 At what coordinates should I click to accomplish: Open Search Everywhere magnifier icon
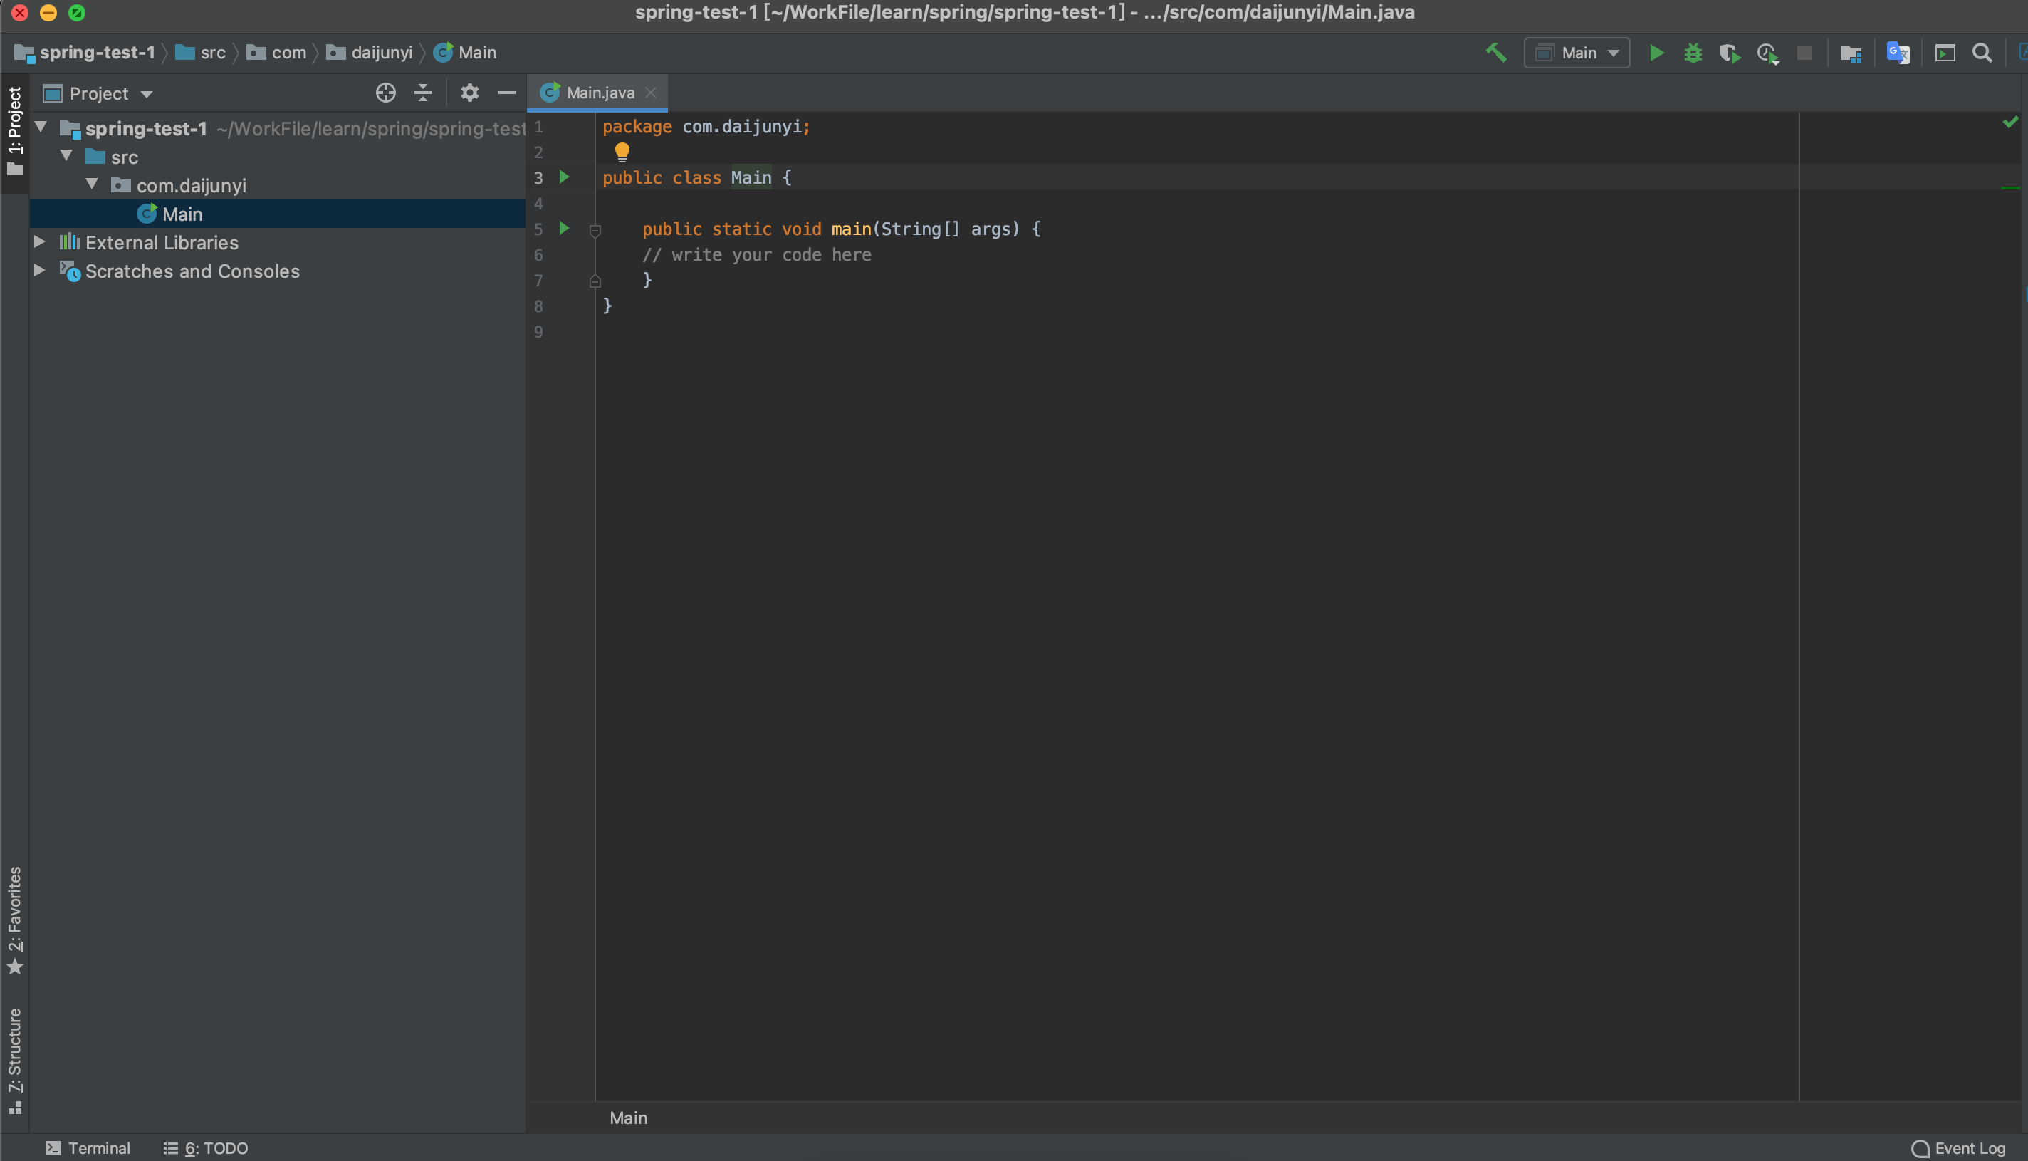coord(1982,53)
